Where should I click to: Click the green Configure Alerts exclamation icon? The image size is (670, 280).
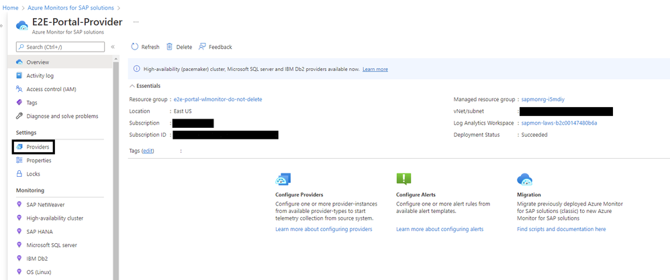click(x=403, y=179)
